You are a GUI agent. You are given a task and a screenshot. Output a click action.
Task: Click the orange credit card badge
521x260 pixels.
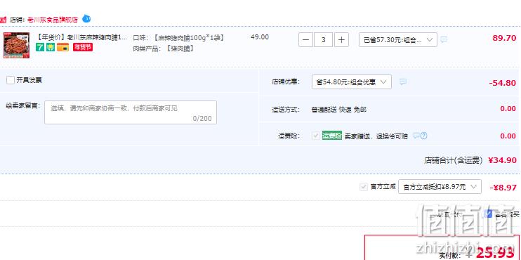62,47
